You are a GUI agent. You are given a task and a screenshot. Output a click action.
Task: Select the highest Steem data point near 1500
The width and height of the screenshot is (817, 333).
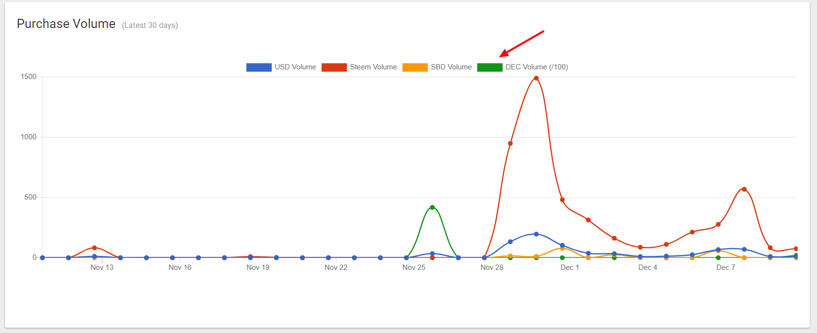tap(536, 78)
